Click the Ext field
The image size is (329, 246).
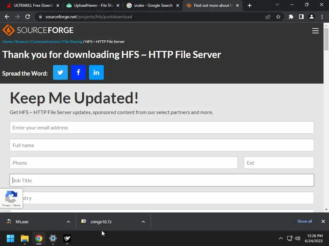tap(279, 162)
